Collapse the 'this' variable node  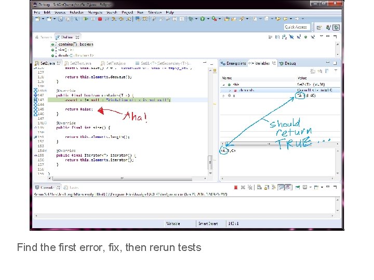pyautogui.click(x=223, y=85)
